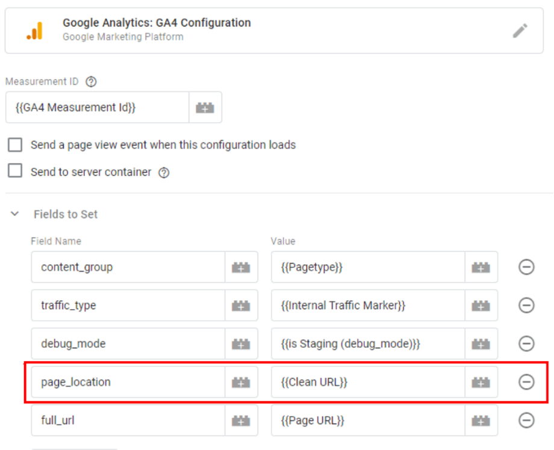Click help icon beside Send to server container
This screenshot has width=554, height=450.
tap(164, 173)
